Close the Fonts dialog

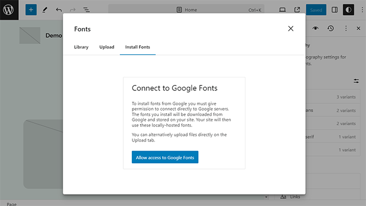(x=291, y=29)
